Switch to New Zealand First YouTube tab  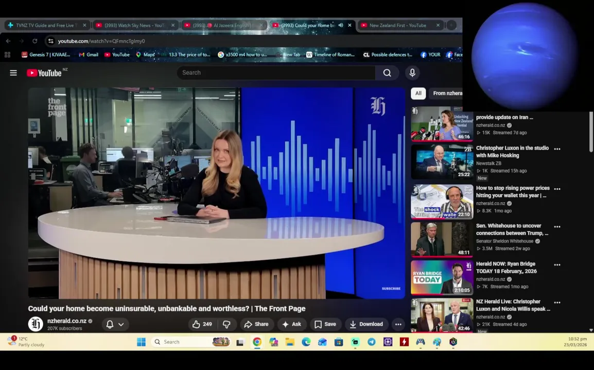click(401, 25)
